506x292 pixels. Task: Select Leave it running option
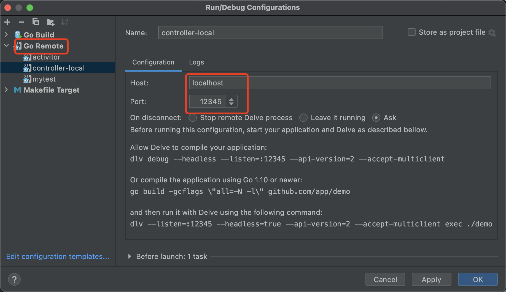303,118
